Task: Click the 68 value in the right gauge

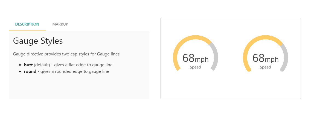Action: 258,58
